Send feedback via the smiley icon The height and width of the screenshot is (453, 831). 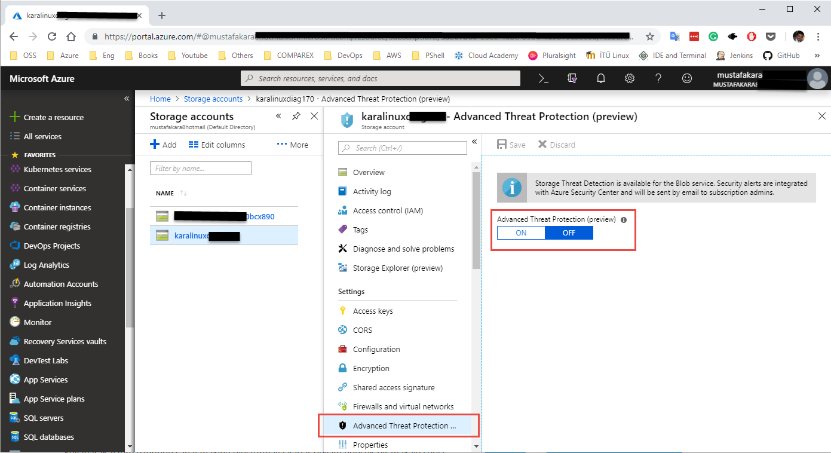click(687, 78)
